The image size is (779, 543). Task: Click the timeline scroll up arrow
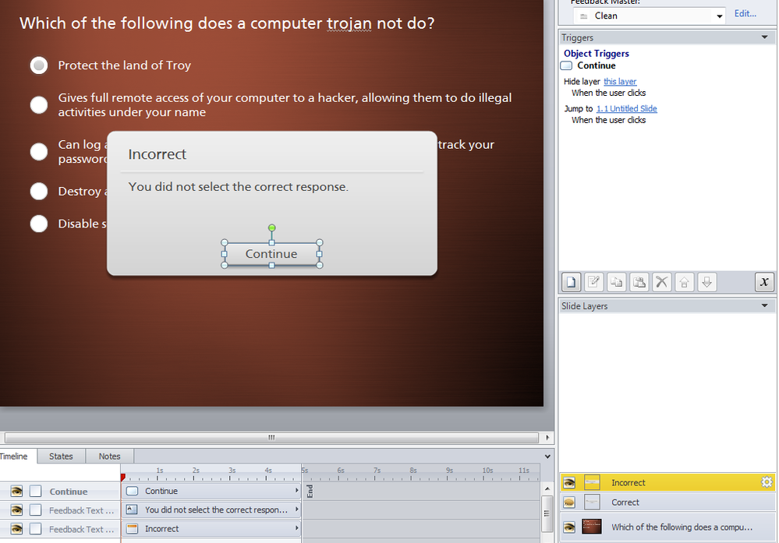point(547,488)
